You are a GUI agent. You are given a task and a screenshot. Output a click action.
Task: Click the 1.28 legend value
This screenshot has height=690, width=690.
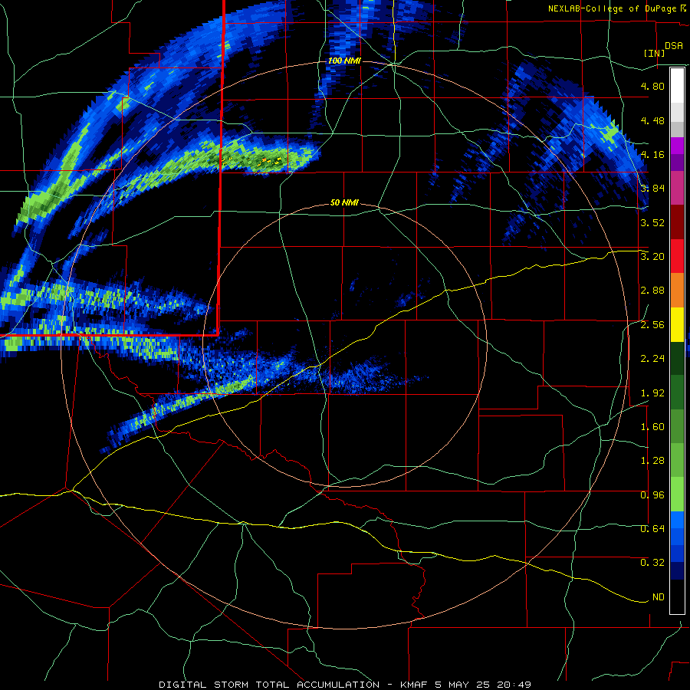tap(652, 461)
